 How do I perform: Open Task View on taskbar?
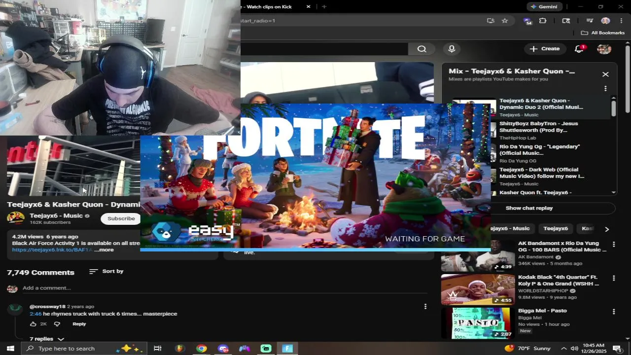pyautogui.click(x=158, y=349)
